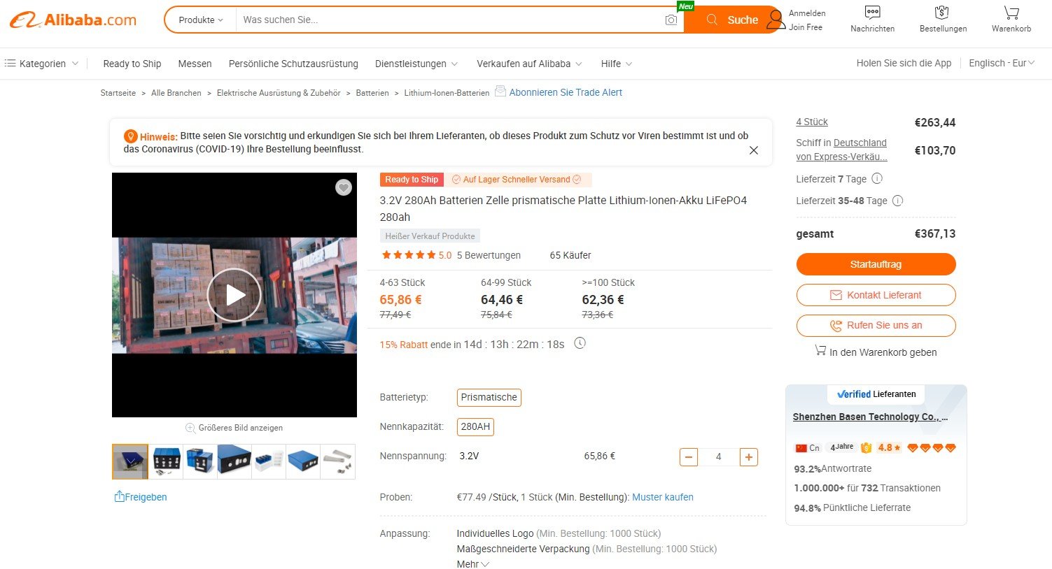Click Alle Branchen breadcrumb
This screenshot has height=569, width=1052.
[x=176, y=93]
